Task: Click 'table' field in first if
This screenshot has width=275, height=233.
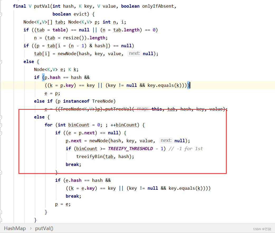Action: [59, 30]
